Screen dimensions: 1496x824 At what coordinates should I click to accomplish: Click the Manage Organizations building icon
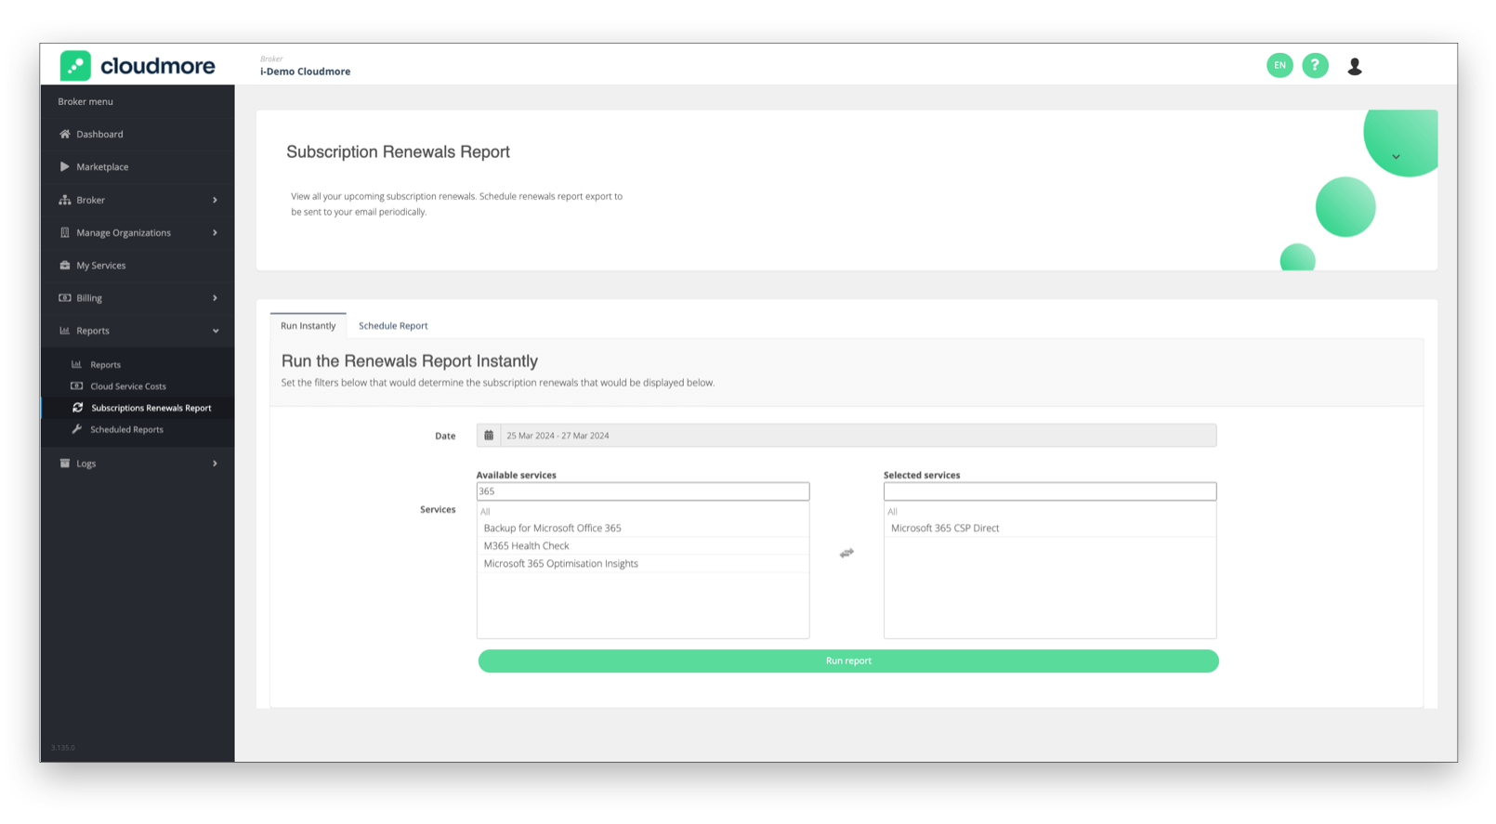coord(65,232)
